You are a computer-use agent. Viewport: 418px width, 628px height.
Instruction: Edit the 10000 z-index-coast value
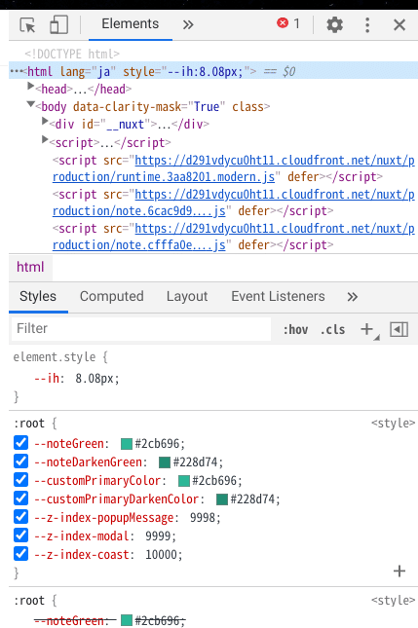(161, 555)
